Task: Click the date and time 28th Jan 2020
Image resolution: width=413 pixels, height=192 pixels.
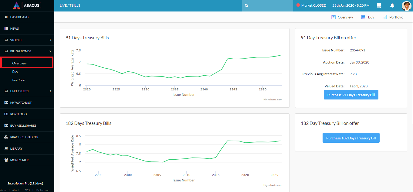Action: (351, 5)
